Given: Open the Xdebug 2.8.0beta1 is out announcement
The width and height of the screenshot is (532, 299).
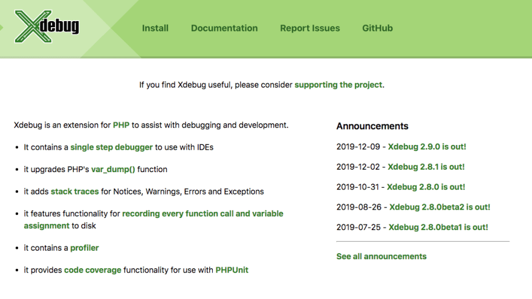Looking at the screenshot, I should [x=438, y=227].
